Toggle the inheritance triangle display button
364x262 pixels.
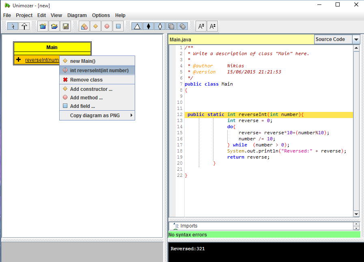137,26
